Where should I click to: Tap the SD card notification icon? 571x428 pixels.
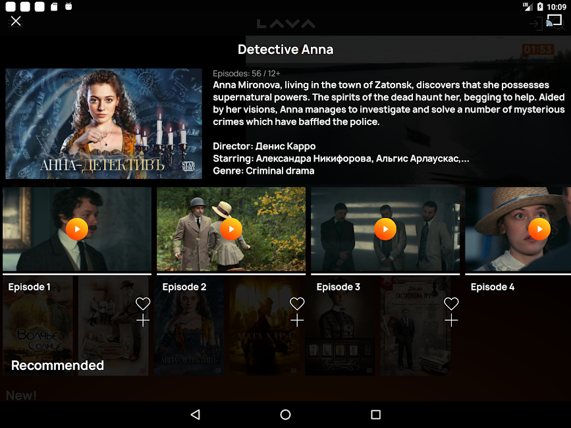coord(54,7)
